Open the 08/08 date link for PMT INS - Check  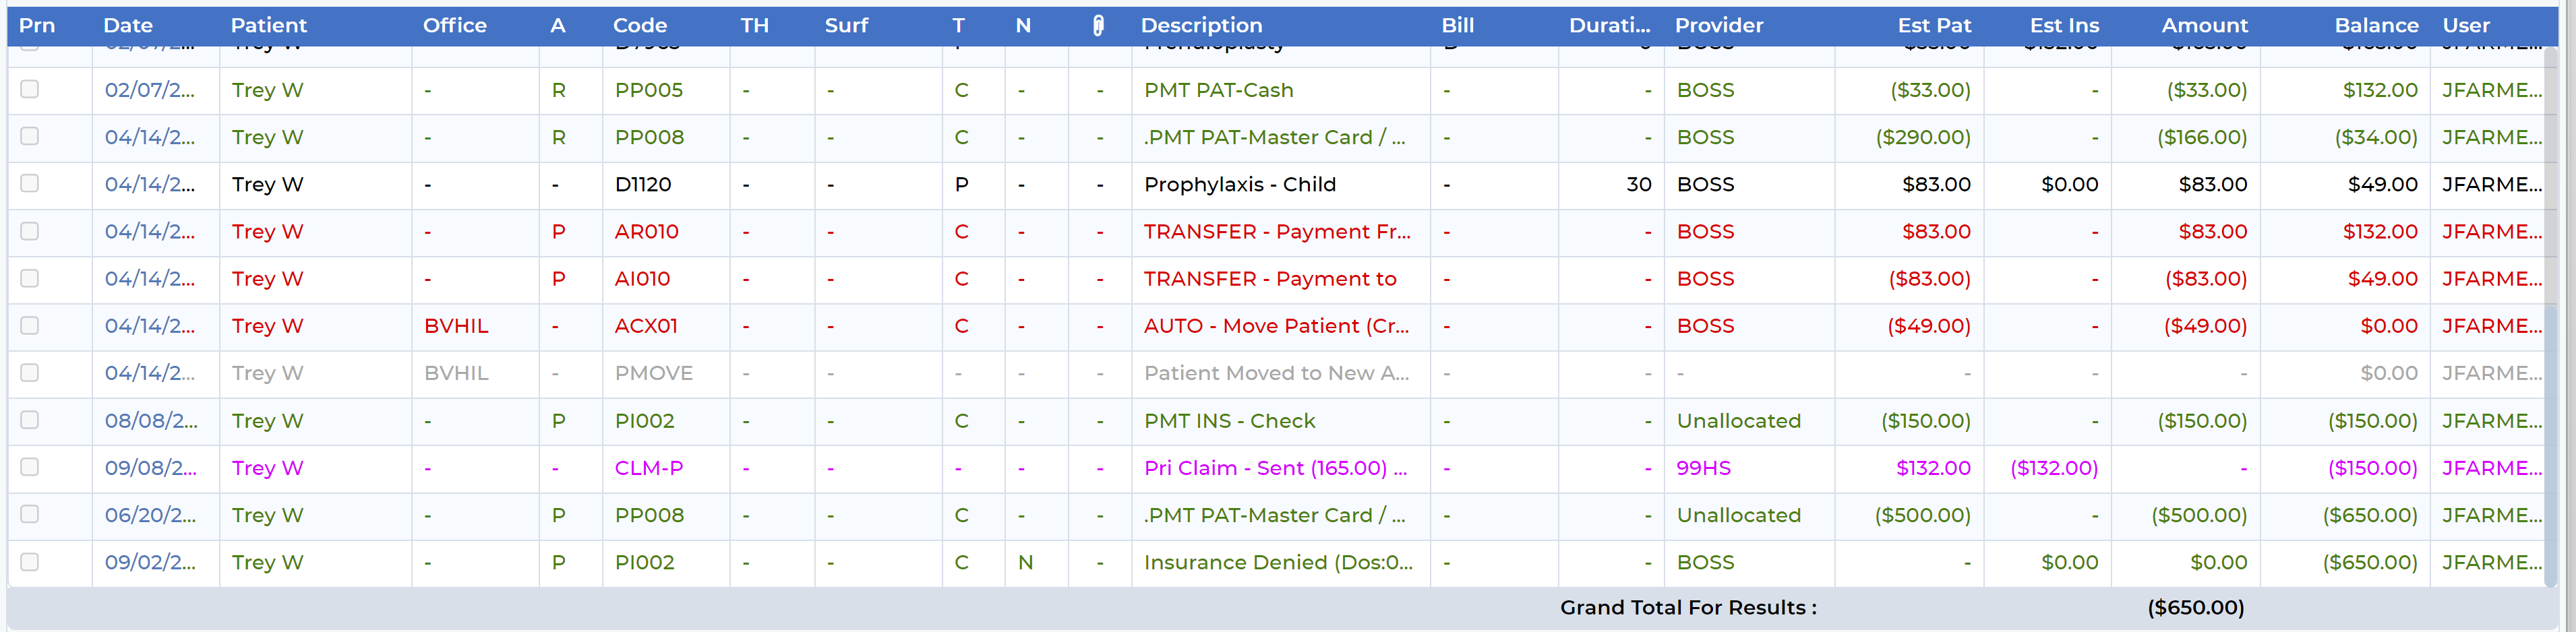[151, 421]
